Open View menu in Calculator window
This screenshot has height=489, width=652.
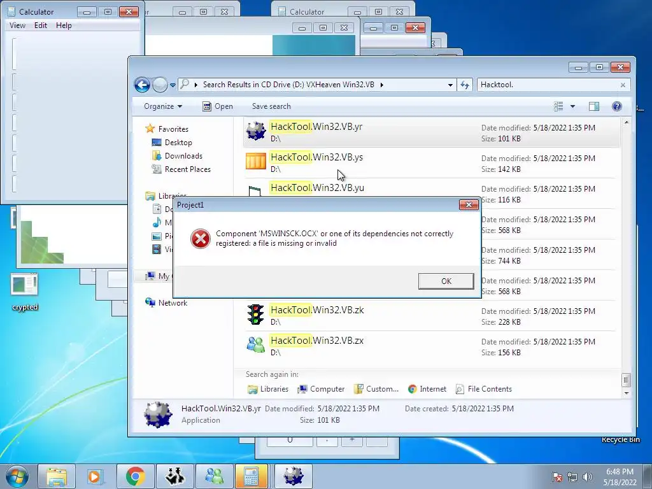coord(17,25)
